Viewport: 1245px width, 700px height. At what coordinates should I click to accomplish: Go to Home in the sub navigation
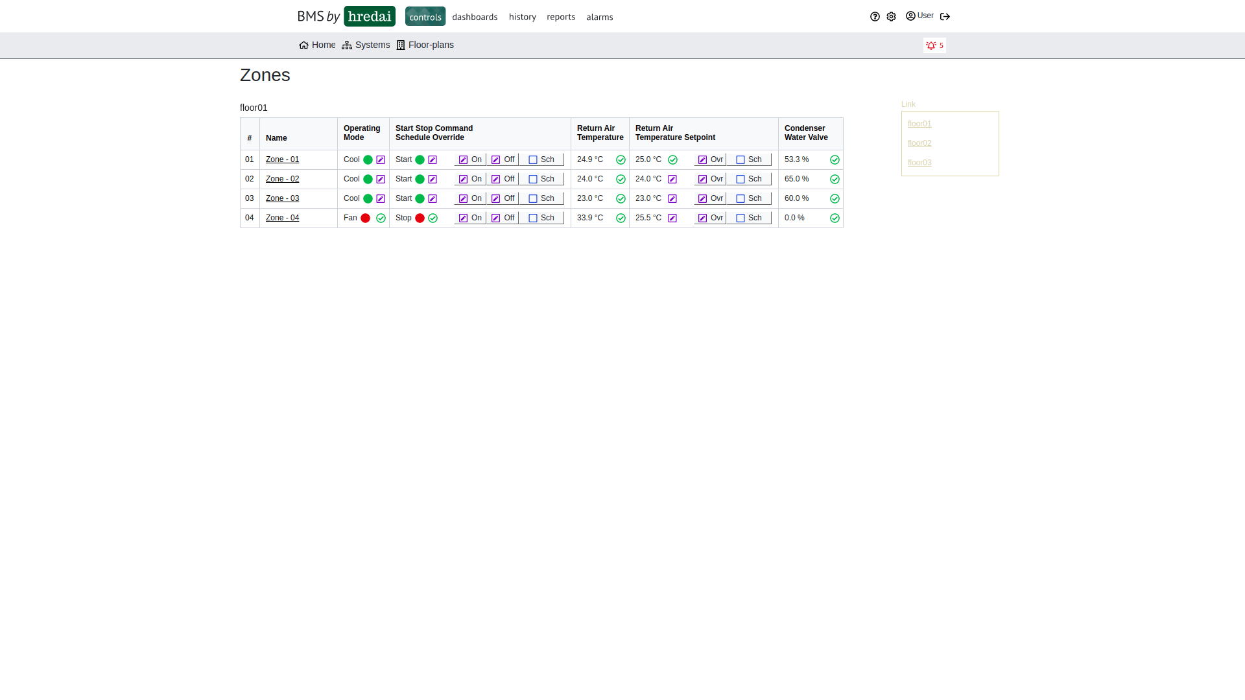click(x=317, y=45)
